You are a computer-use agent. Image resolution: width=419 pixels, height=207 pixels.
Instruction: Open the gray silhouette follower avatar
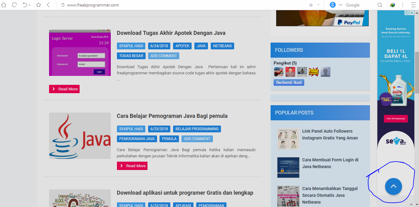click(x=326, y=72)
